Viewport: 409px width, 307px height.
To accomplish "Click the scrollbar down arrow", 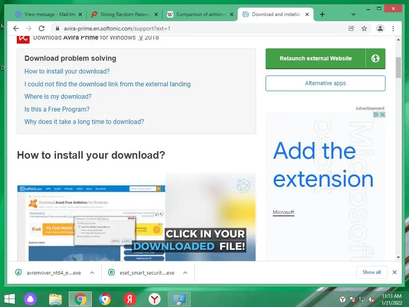I will (x=398, y=257).
